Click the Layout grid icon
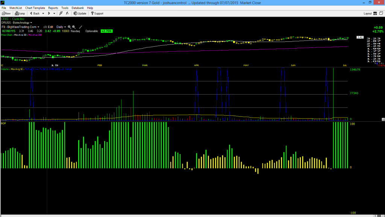385x217 pixels. click(375, 14)
